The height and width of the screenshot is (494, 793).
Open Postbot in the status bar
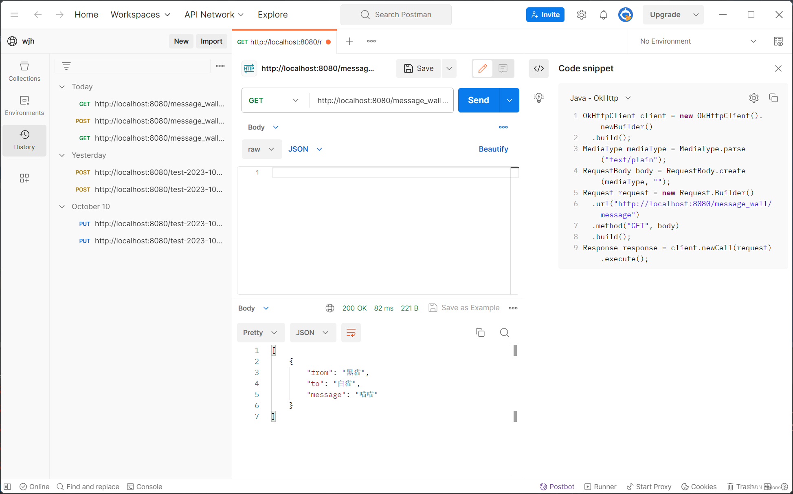click(x=557, y=487)
